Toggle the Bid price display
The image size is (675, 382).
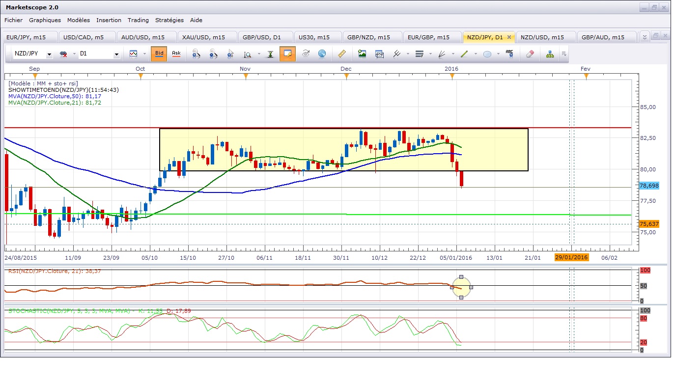click(x=159, y=54)
